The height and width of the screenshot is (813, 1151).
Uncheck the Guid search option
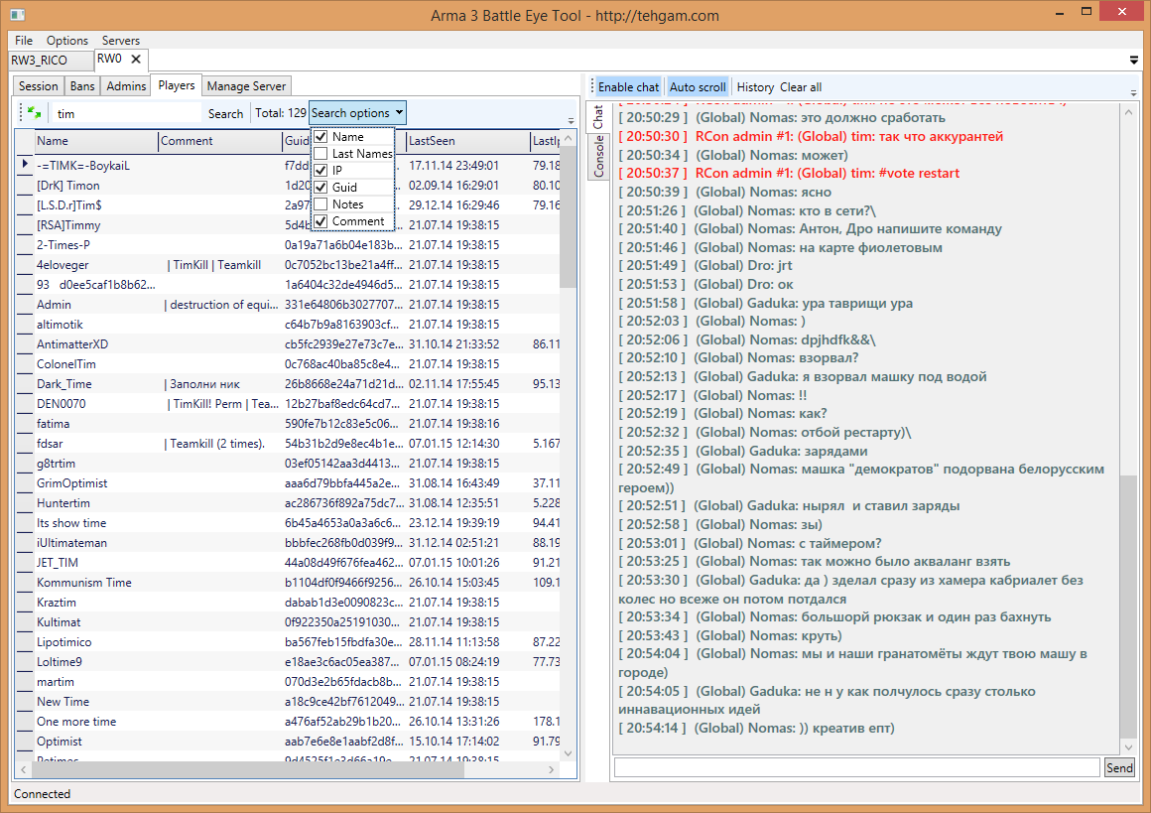[320, 188]
